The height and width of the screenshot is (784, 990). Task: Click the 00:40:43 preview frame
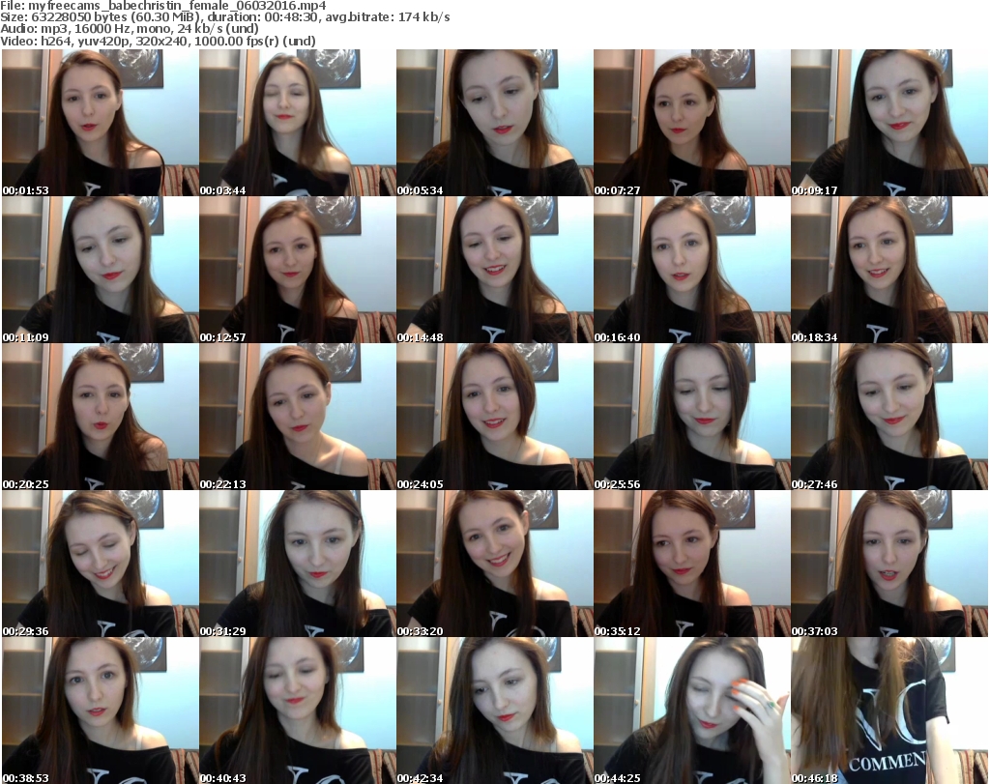tap(298, 711)
